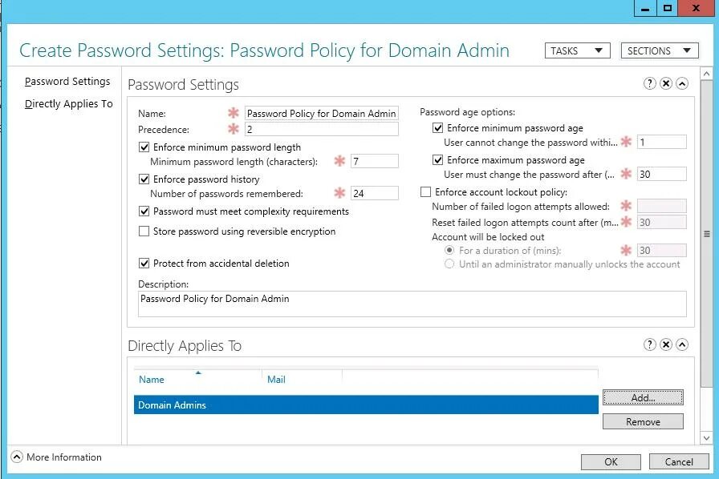Uncheck Protect from accidental deletion
This screenshot has height=479, width=719.
click(144, 264)
